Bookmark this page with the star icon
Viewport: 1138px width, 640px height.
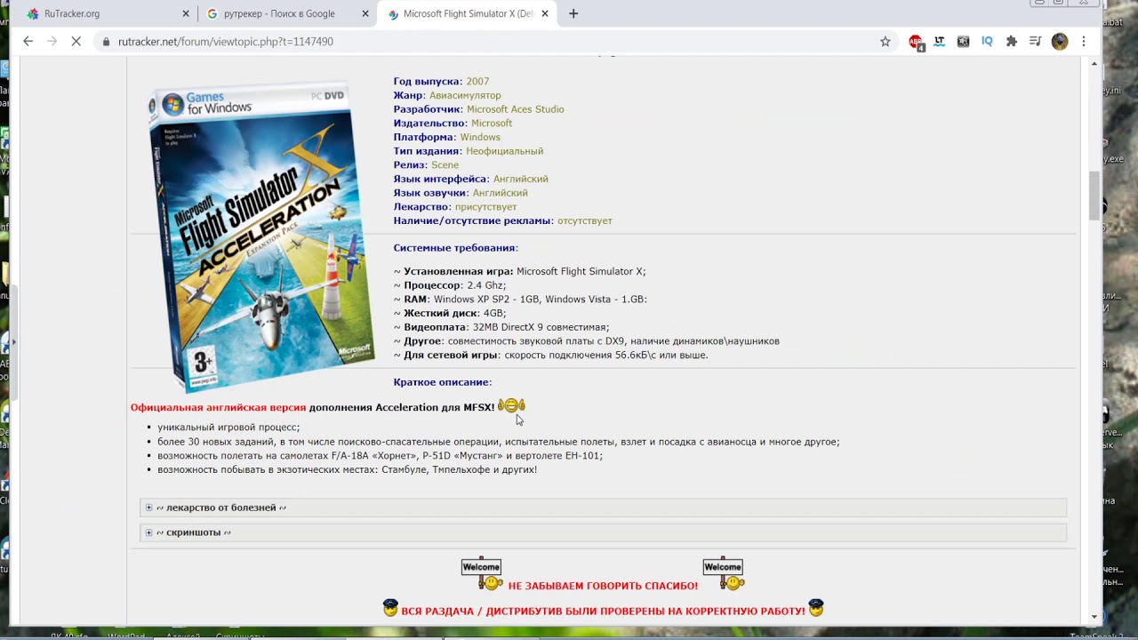coord(885,41)
